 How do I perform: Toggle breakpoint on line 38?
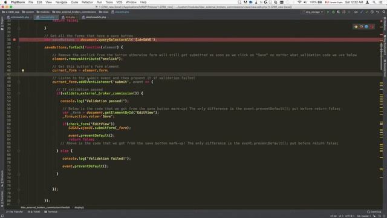(x=15, y=39)
